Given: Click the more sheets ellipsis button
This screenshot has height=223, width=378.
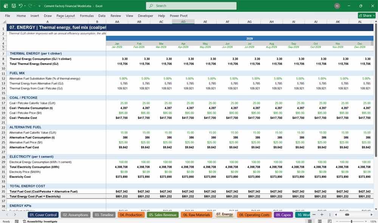Looking at the screenshot, I should coord(314,215).
